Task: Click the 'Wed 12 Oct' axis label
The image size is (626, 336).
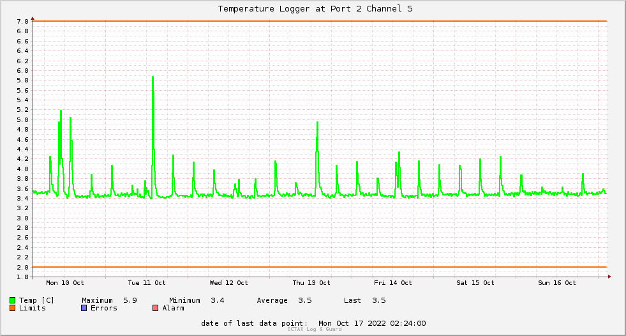Action: [228, 283]
